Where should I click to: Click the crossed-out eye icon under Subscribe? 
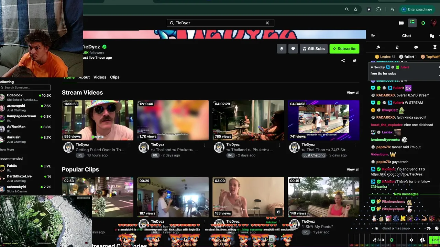click(x=354, y=61)
